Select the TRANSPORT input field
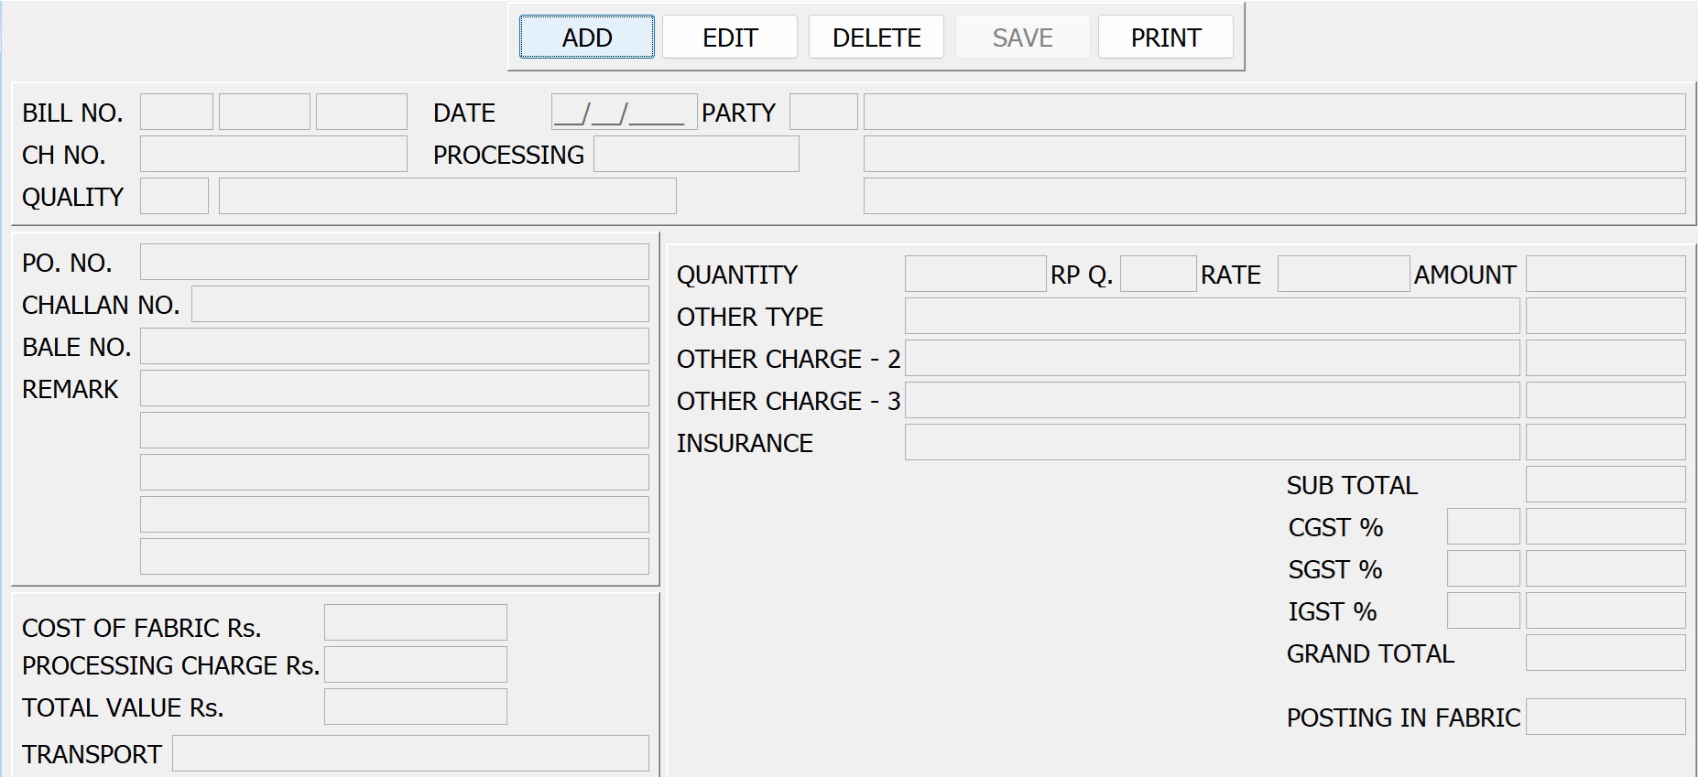The width and height of the screenshot is (1698, 777). point(410,754)
